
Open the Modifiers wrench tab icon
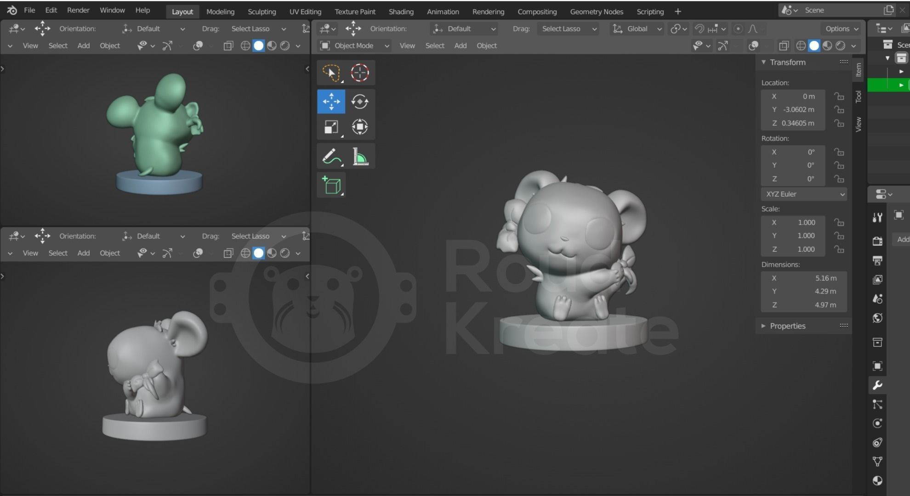click(877, 385)
